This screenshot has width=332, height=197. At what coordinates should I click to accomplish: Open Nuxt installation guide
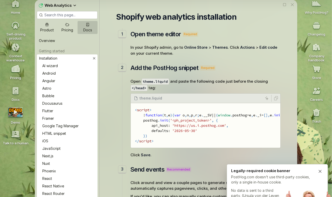tap(46, 164)
